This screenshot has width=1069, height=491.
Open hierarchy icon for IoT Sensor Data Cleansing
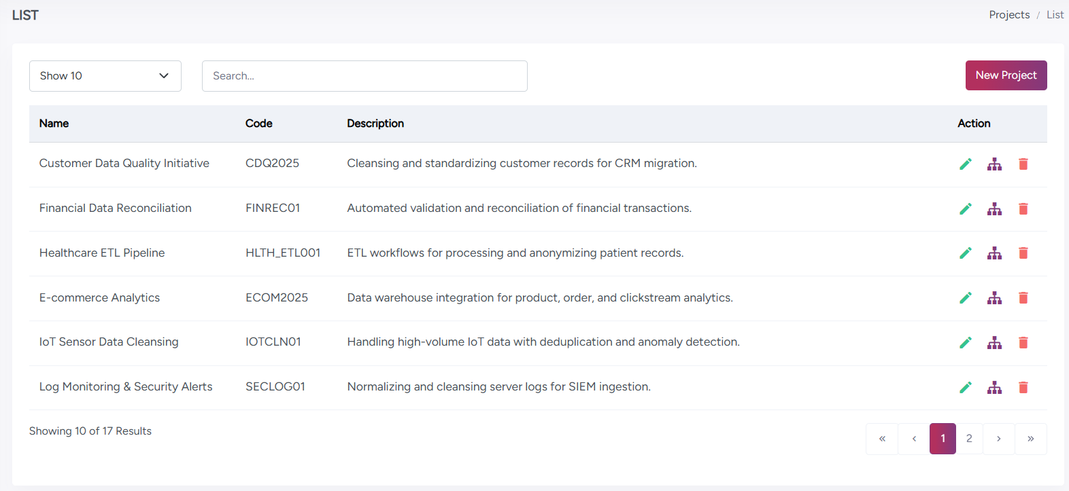tap(994, 343)
